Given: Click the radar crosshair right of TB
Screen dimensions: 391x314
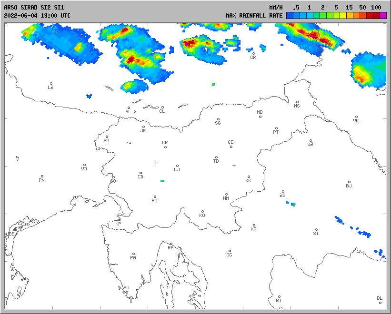Looking at the screenshot, I should point(234,166).
